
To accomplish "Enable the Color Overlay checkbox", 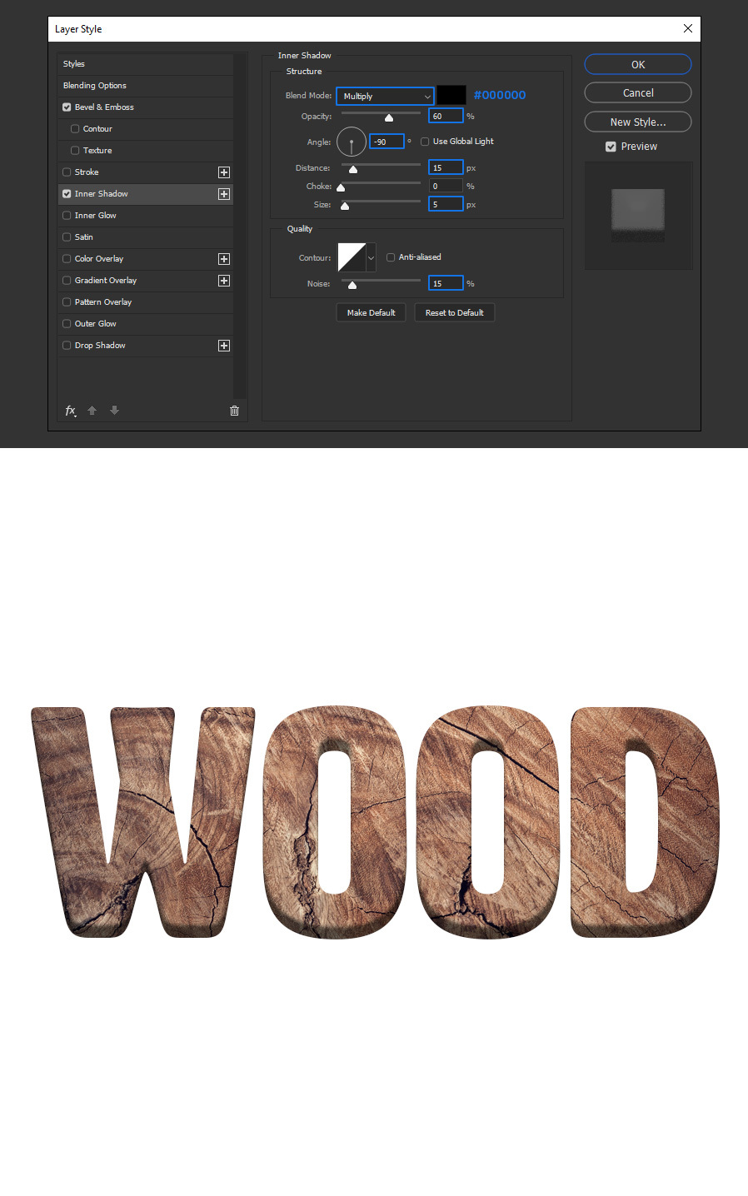I will click(67, 259).
